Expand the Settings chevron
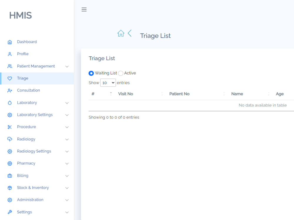Image resolution: width=294 pixels, height=220 pixels. coord(67,212)
